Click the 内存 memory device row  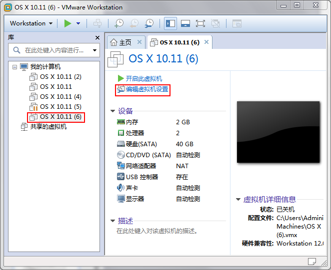point(158,122)
